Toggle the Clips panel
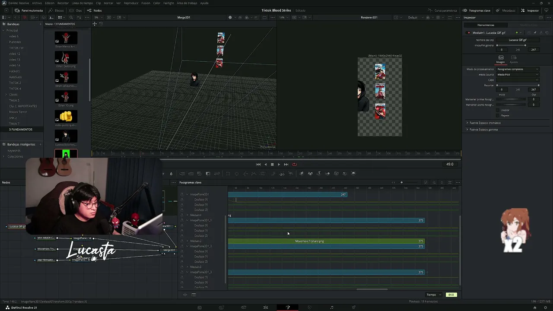This screenshot has height=311, width=553. [76, 10]
